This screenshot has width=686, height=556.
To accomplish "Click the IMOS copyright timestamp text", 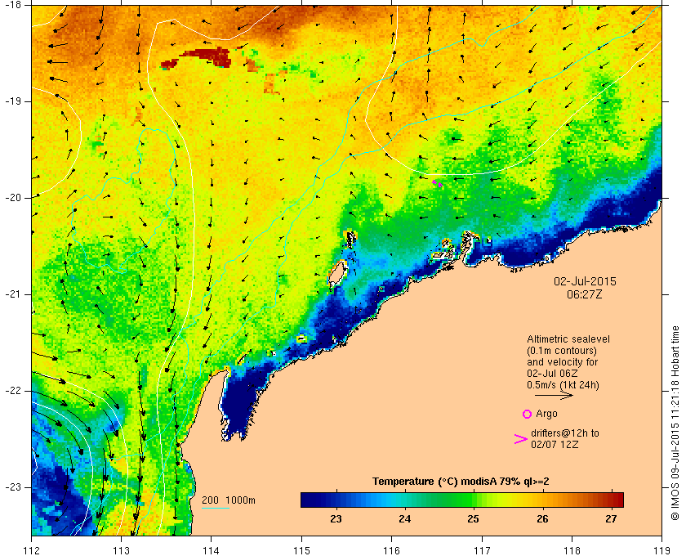I will 675,424.
